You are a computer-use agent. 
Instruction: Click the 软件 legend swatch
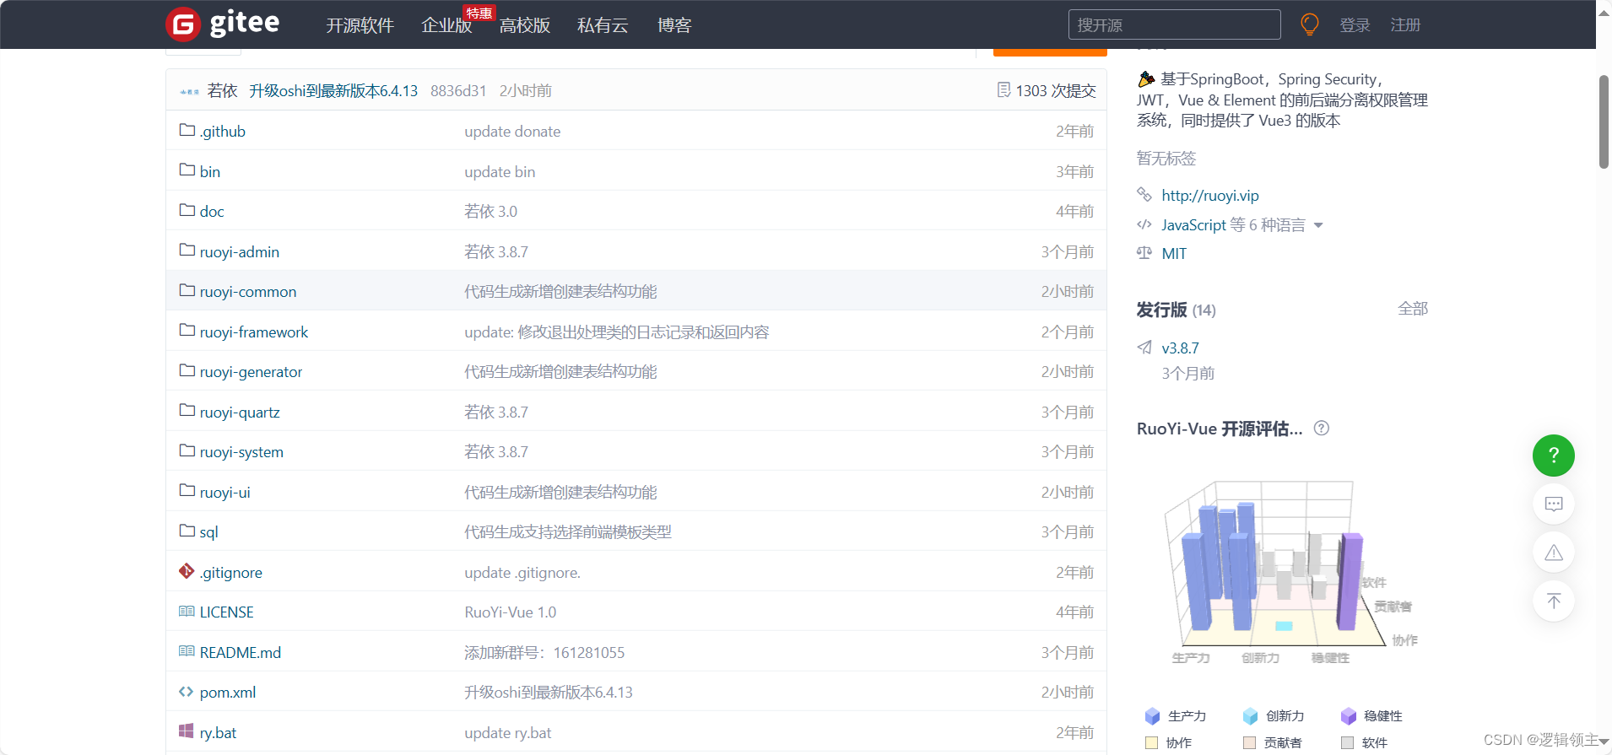pyautogui.click(x=1347, y=742)
